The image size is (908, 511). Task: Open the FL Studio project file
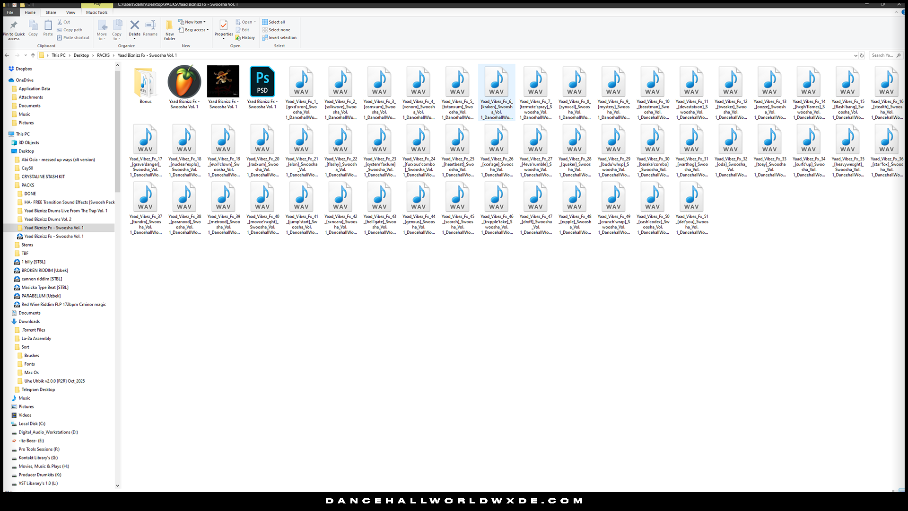[x=184, y=82]
